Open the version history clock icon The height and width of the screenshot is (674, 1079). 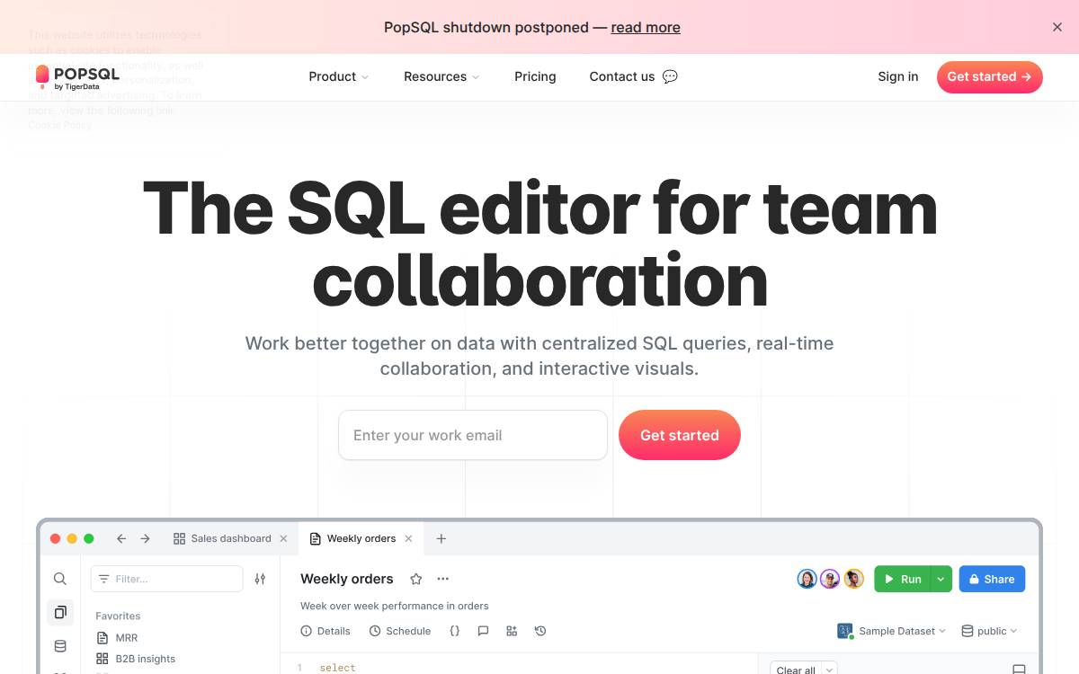(540, 631)
